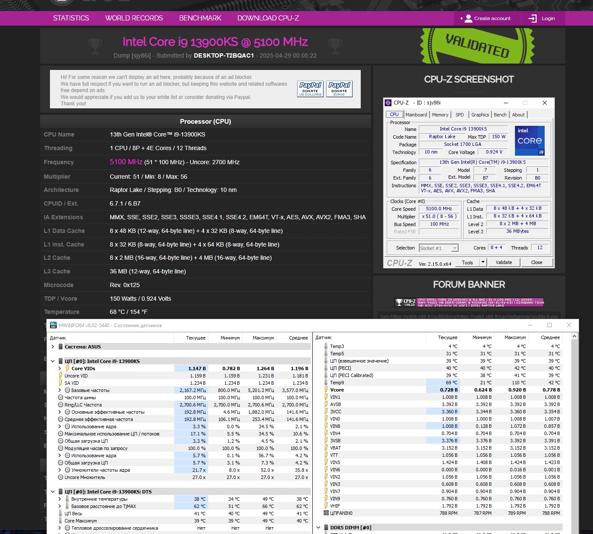Image resolution: width=593 pixels, height=534 pixels.
Task: Switch to the Memory tab in CPU-Z
Action: point(440,115)
